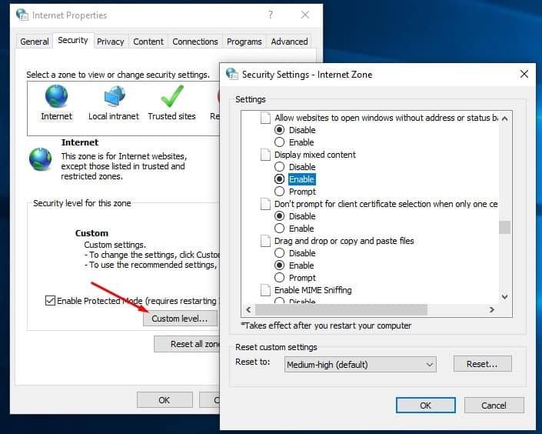Viewport: 542px width, 434px height.
Task: Close the Security Settings dialog
Action: coord(524,74)
